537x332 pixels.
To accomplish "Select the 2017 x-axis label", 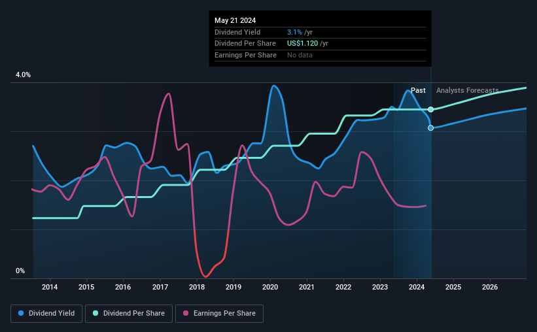I will coord(160,287).
